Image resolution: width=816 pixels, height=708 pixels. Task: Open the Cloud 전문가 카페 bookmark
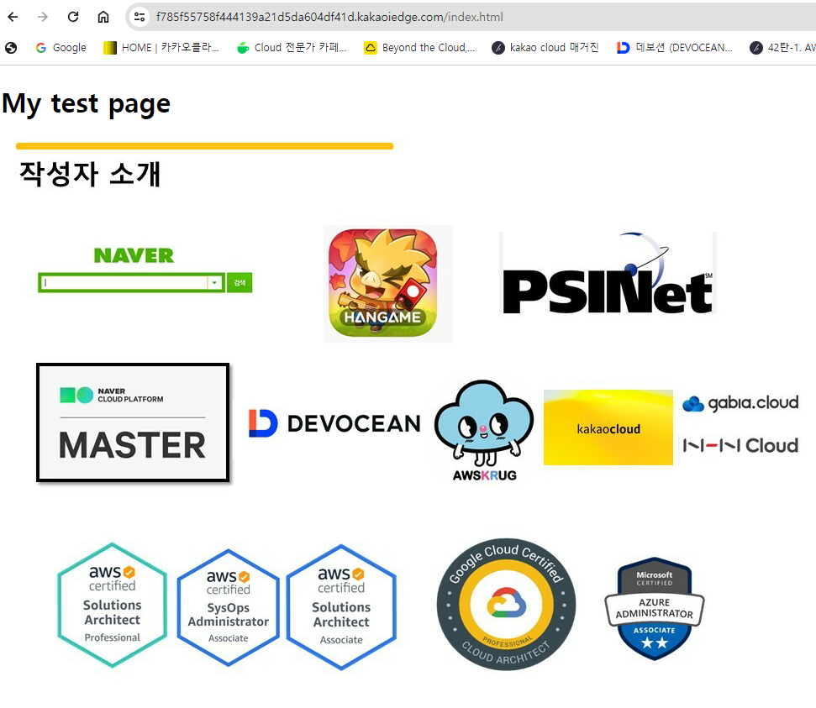pos(292,48)
